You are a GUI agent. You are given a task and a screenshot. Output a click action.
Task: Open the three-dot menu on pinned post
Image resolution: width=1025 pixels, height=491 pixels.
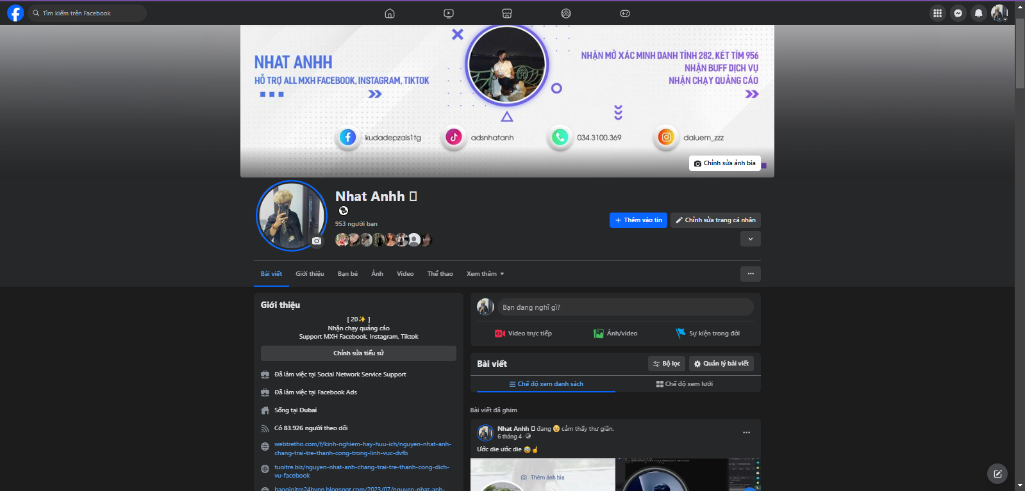point(746,433)
